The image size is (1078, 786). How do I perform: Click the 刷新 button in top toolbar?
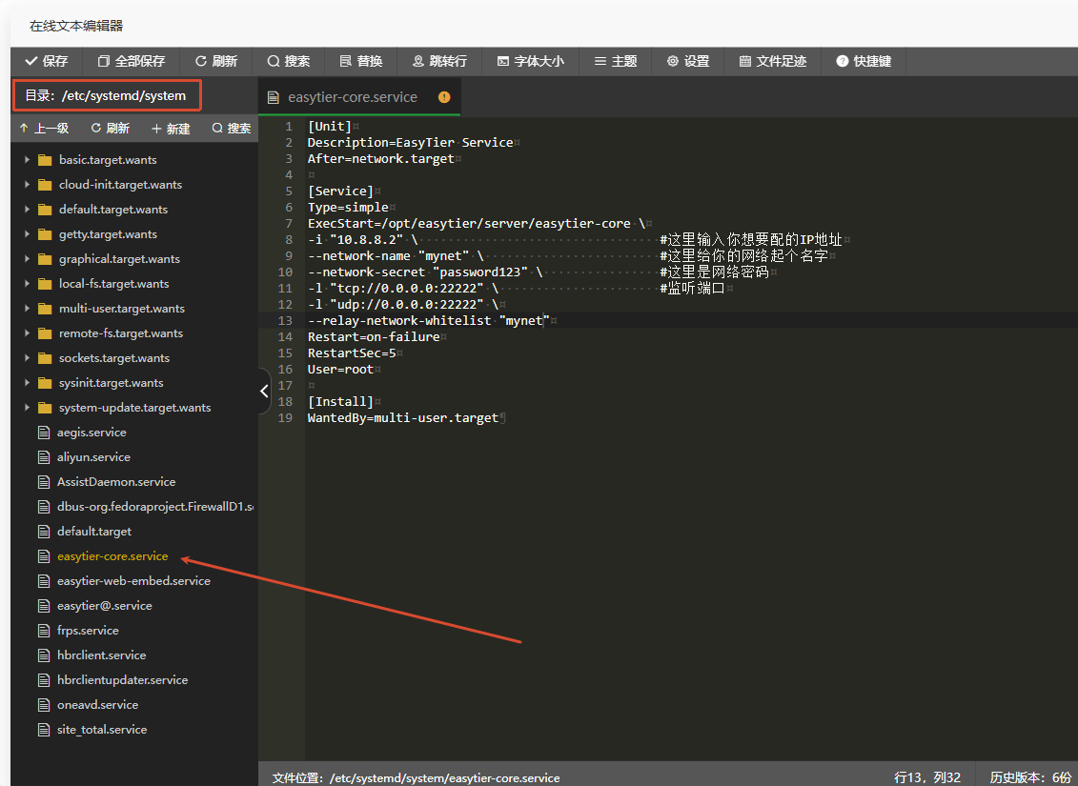[215, 61]
